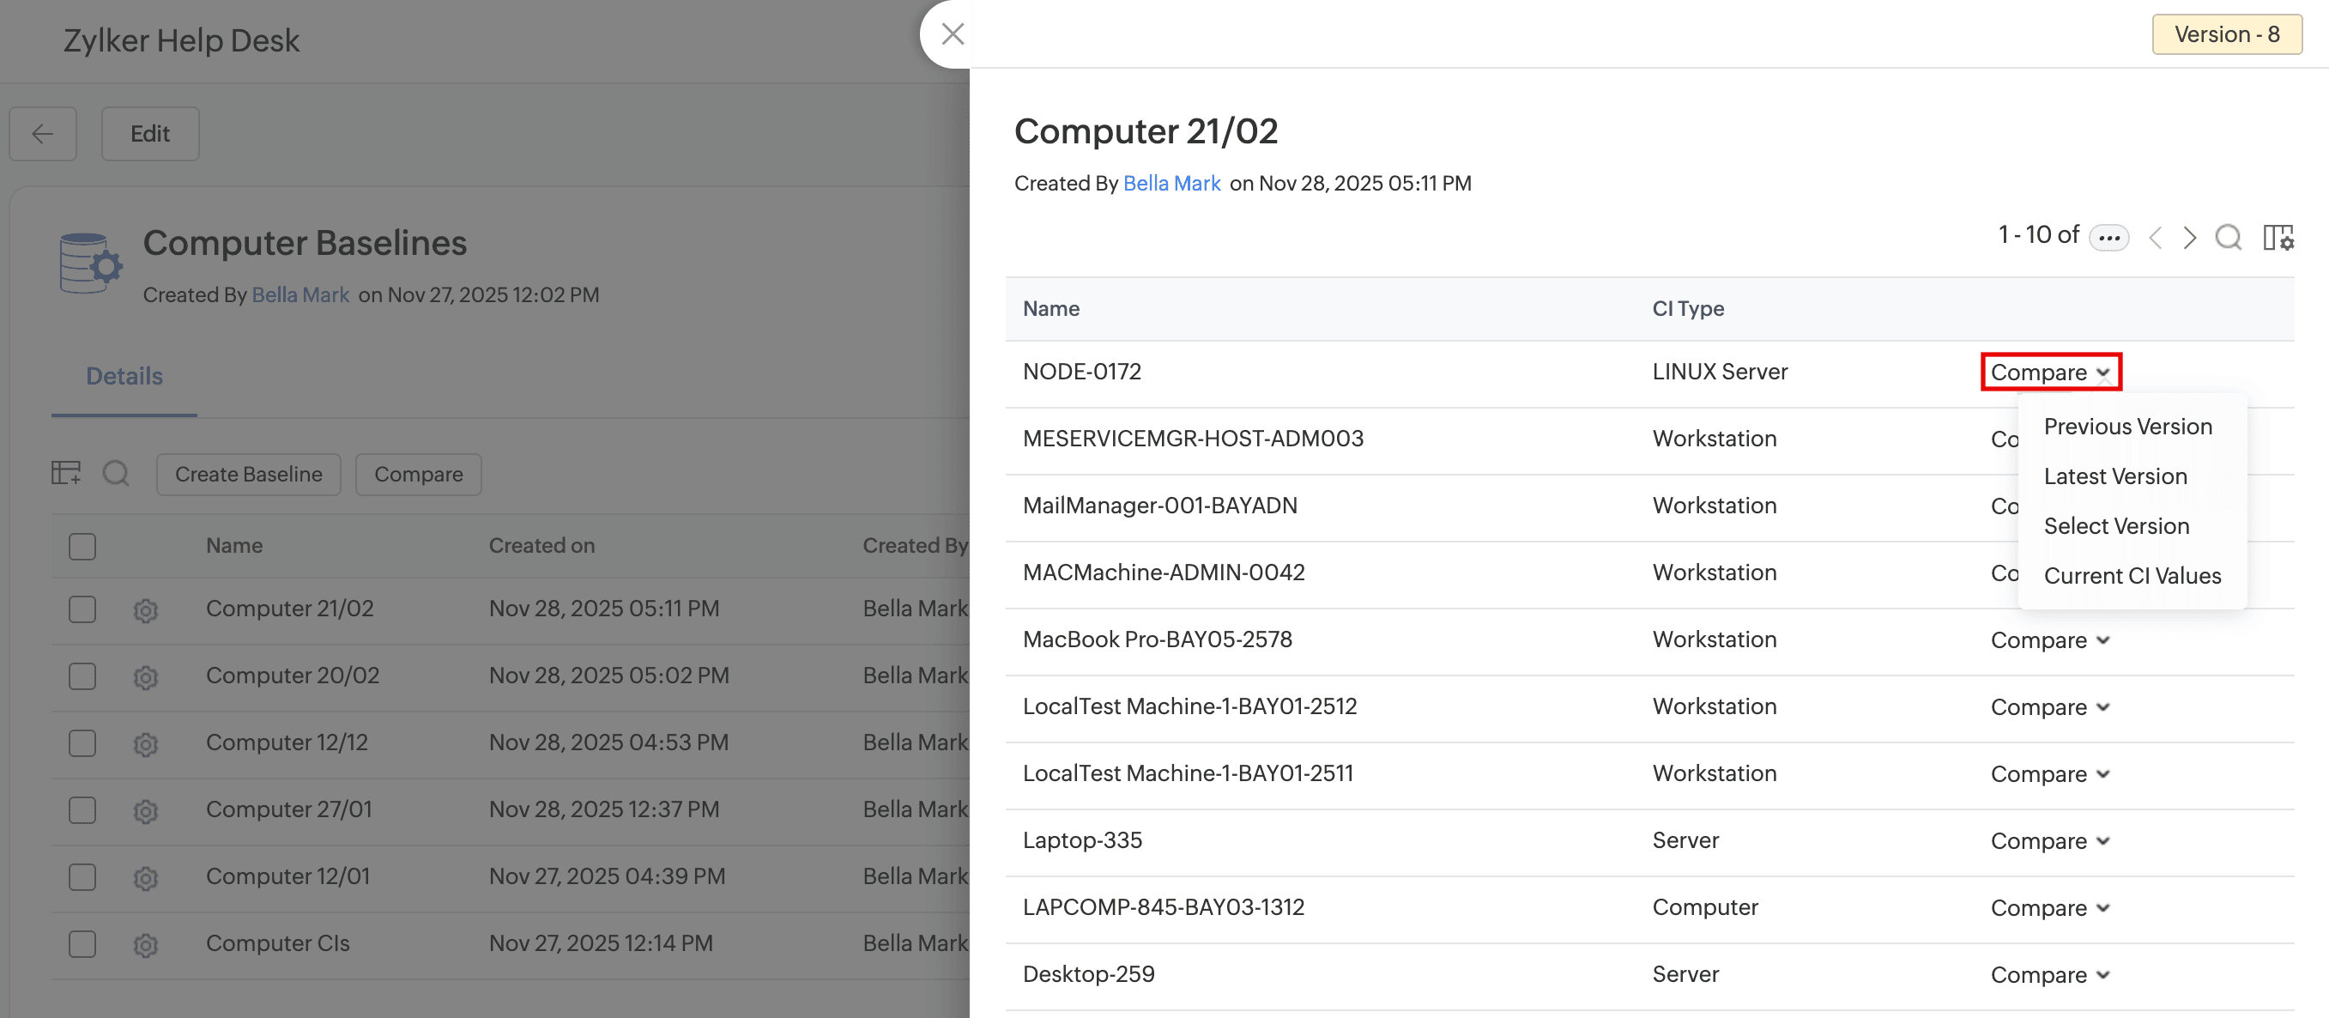Toggle the select-all header checkbox
This screenshot has width=2329, height=1018.
point(82,546)
